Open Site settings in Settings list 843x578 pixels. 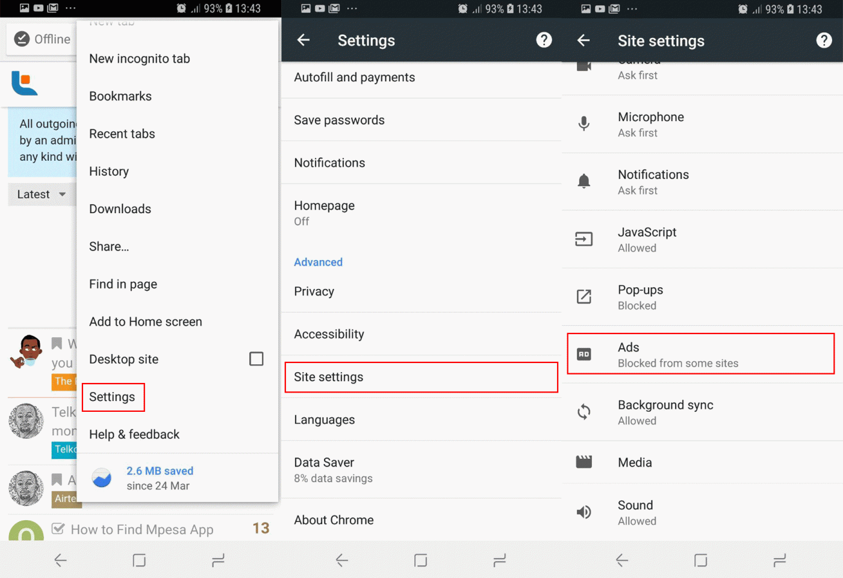421,377
